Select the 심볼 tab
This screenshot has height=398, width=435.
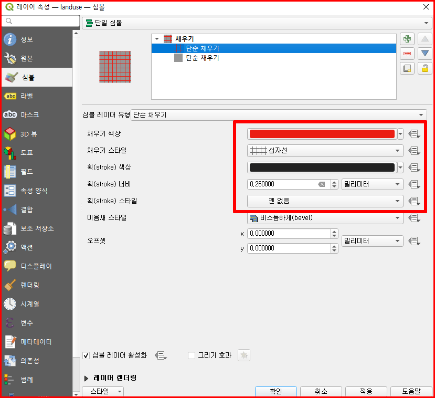(37, 77)
